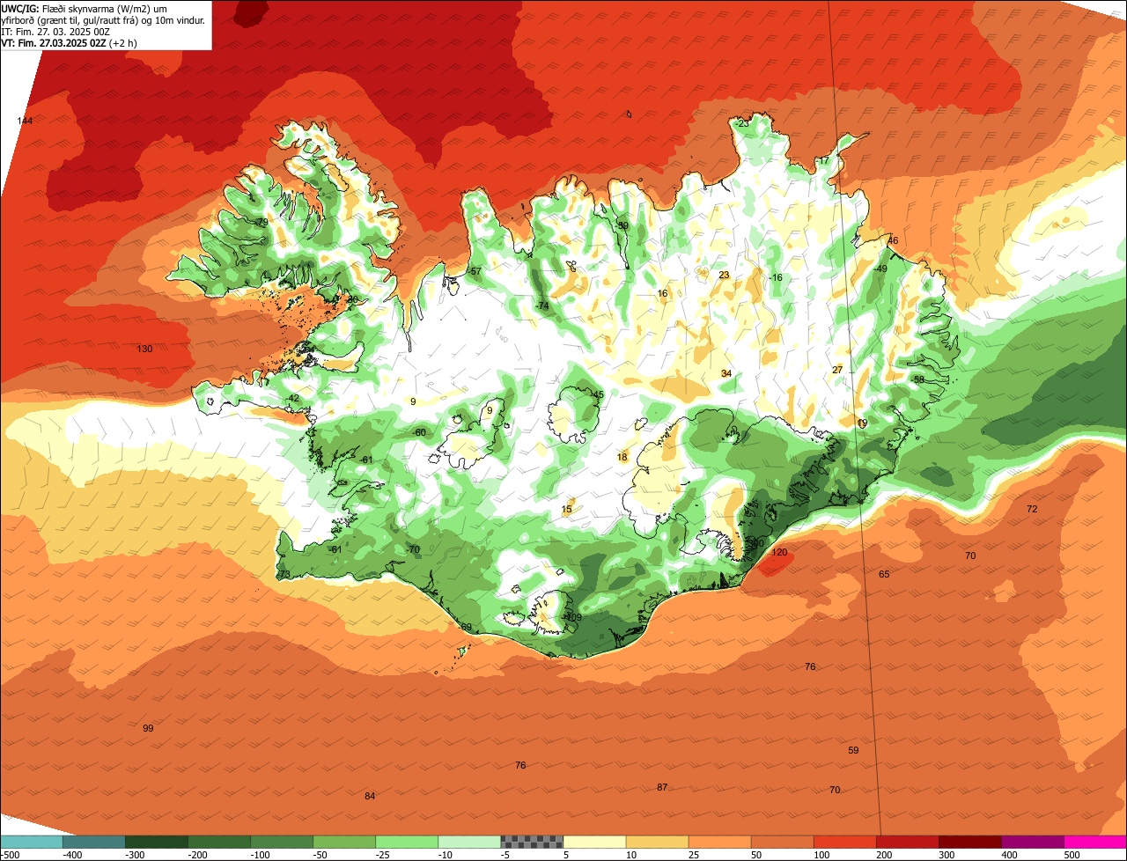Click the init time 'IT: Fim. 27. 03. 2025 00Z'
Screen dimensions: 1127x861
(x=55, y=32)
